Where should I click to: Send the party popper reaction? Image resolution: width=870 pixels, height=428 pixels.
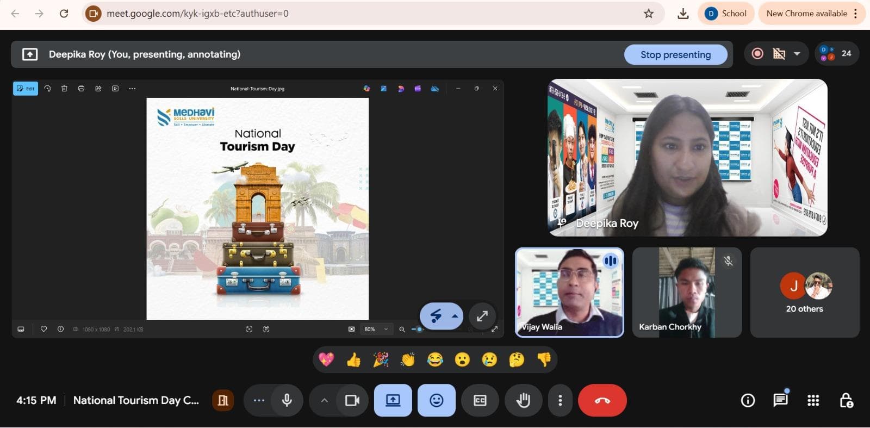(381, 359)
